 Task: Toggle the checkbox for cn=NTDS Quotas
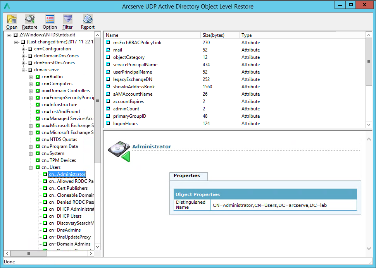pos(38,139)
